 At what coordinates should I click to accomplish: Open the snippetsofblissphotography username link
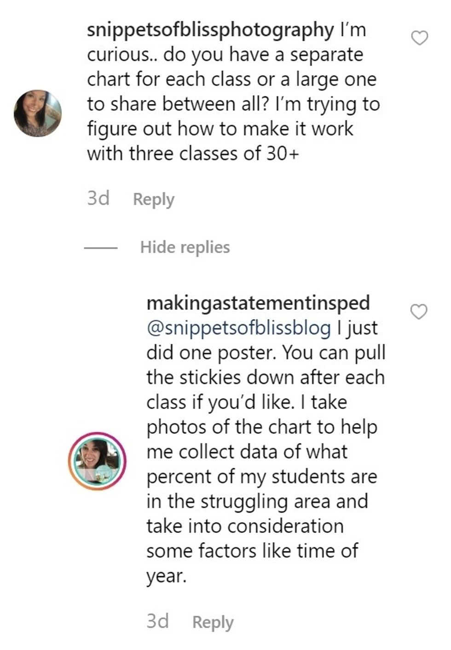click(x=210, y=30)
